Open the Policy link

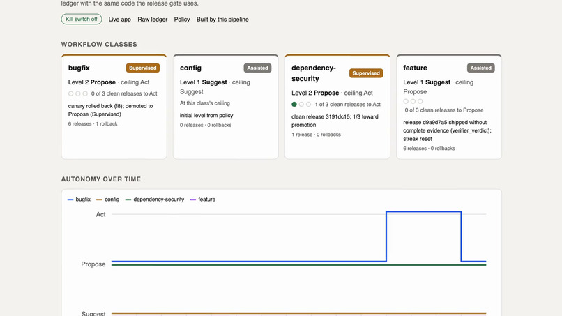pos(182,20)
